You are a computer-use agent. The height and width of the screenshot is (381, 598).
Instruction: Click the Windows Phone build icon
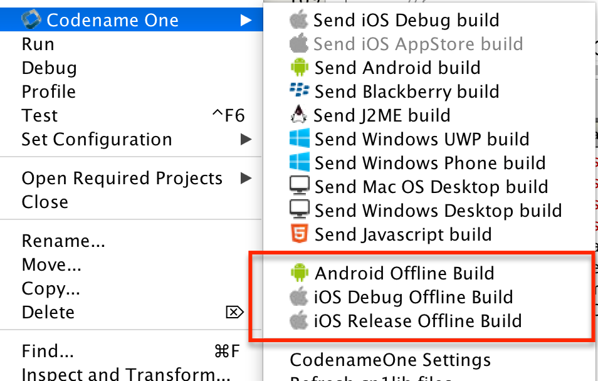[299, 163]
